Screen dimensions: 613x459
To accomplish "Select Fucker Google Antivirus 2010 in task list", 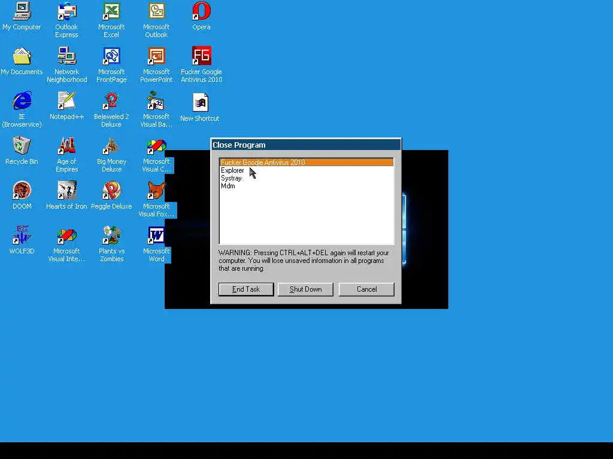I will click(306, 163).
